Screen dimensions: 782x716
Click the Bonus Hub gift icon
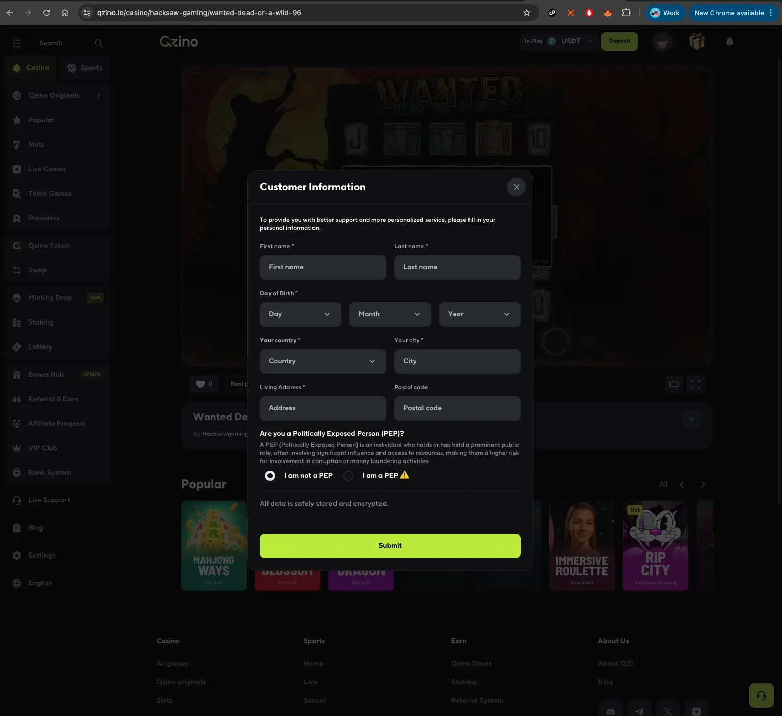tap(17, 375)
